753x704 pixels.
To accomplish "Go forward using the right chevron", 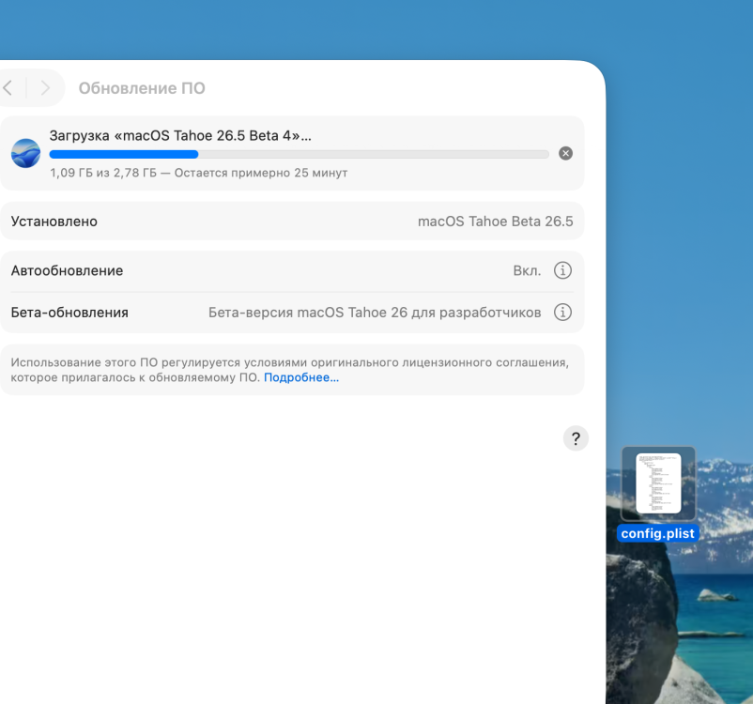I will click(45, 88).
